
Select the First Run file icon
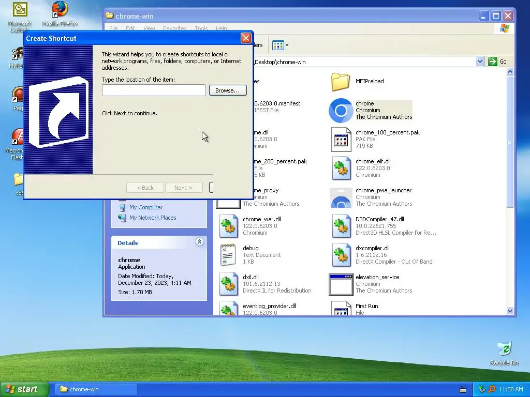341,308
